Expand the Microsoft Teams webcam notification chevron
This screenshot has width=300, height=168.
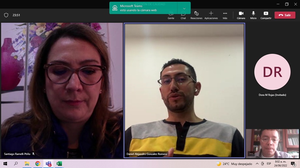point(184,8)
